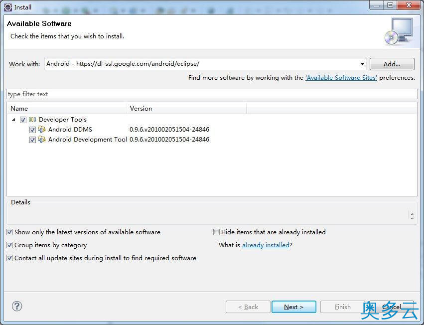Collapse the Developer Tools tree node
This screenshot has height=325, width=424.
(13, 120)
